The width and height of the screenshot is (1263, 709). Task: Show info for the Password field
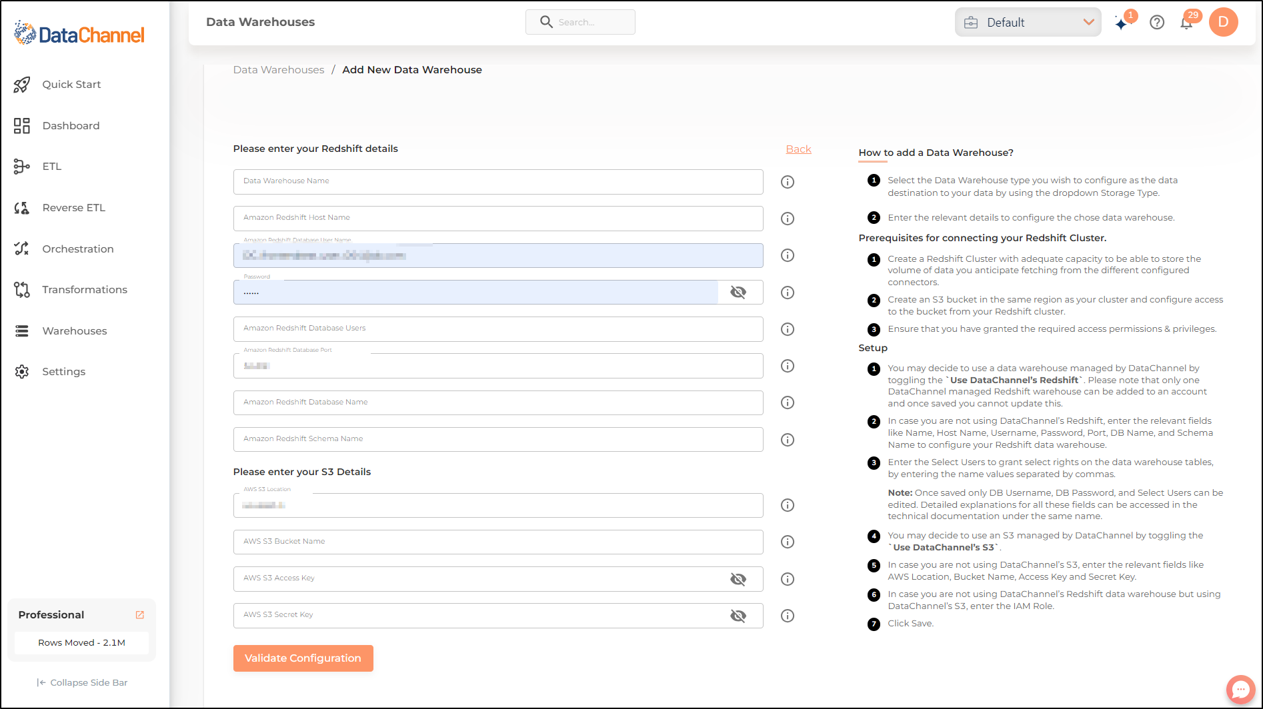click(788, 293)
